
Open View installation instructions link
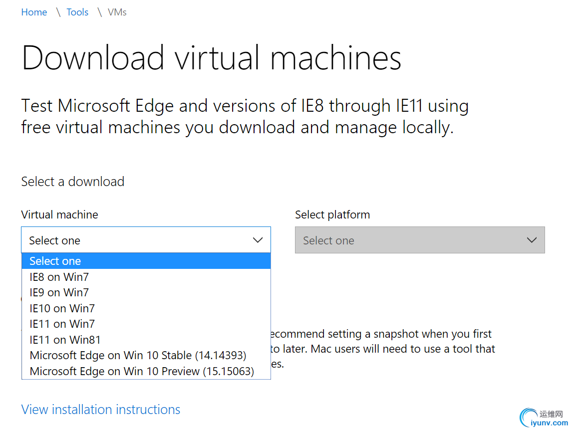point(101,410)
